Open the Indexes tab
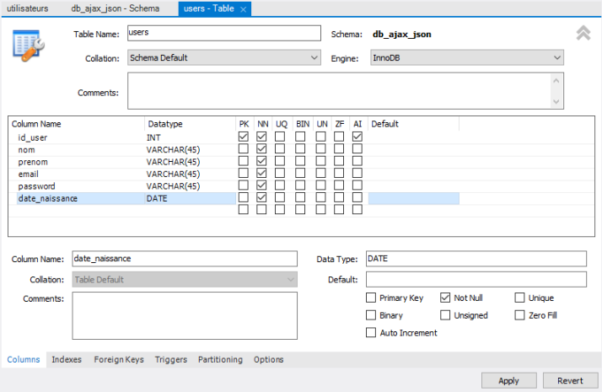The image size is (602, 392). pos(67,359)
